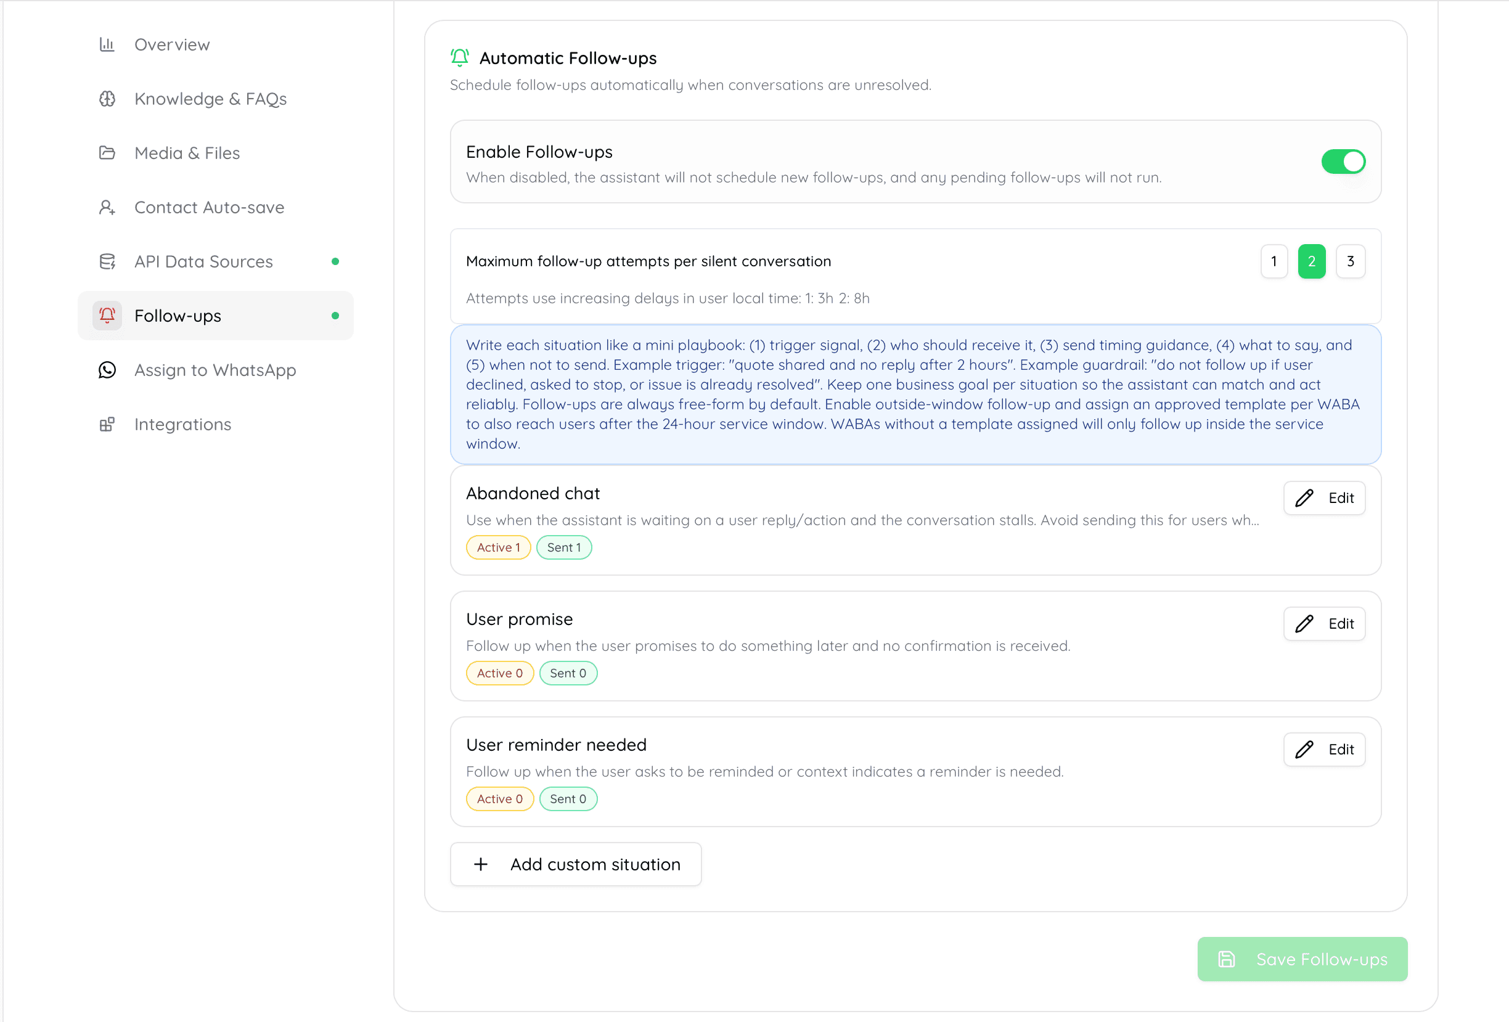Click Sent 0 badge under User promise

point(568,673)
